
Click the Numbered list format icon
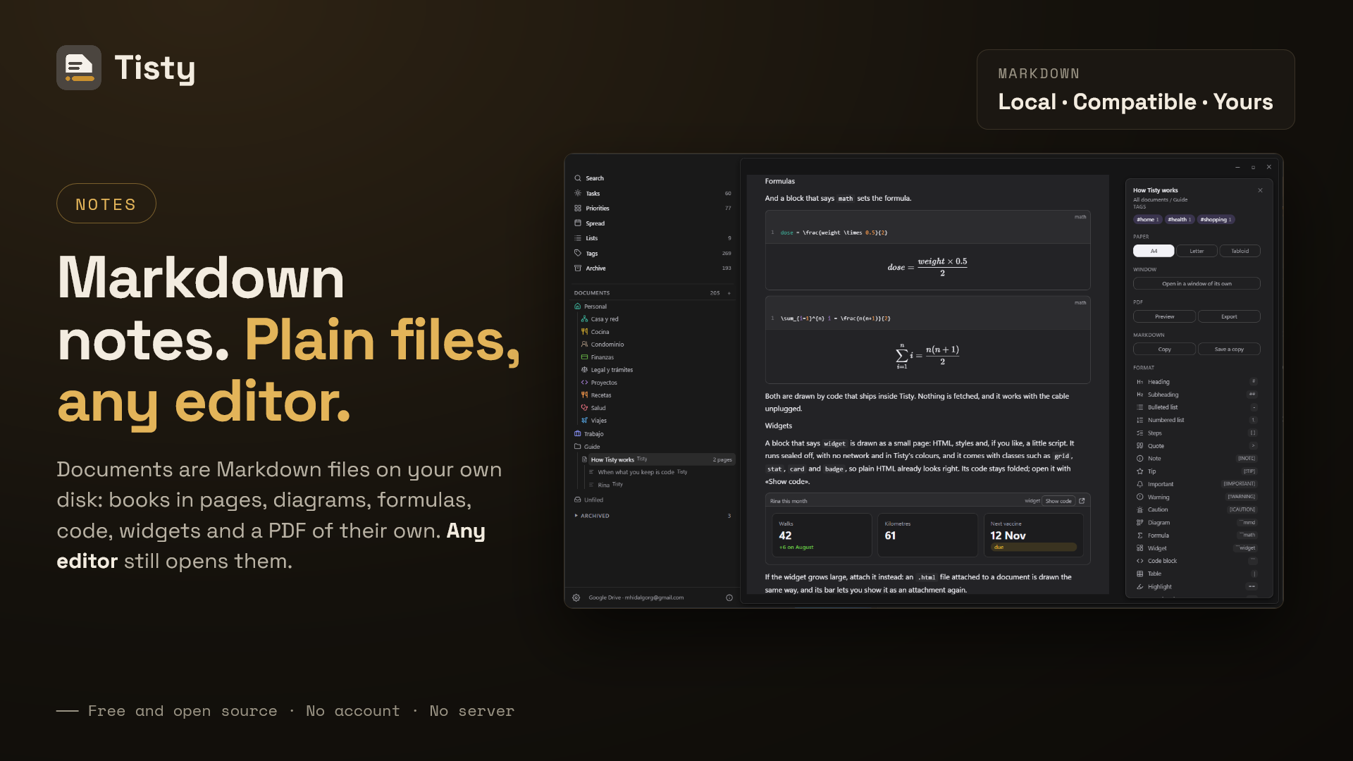click(x=1139, y=420)
